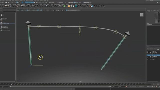
Task: Select the highlighted item in outliner
Action: pos(7,23)
